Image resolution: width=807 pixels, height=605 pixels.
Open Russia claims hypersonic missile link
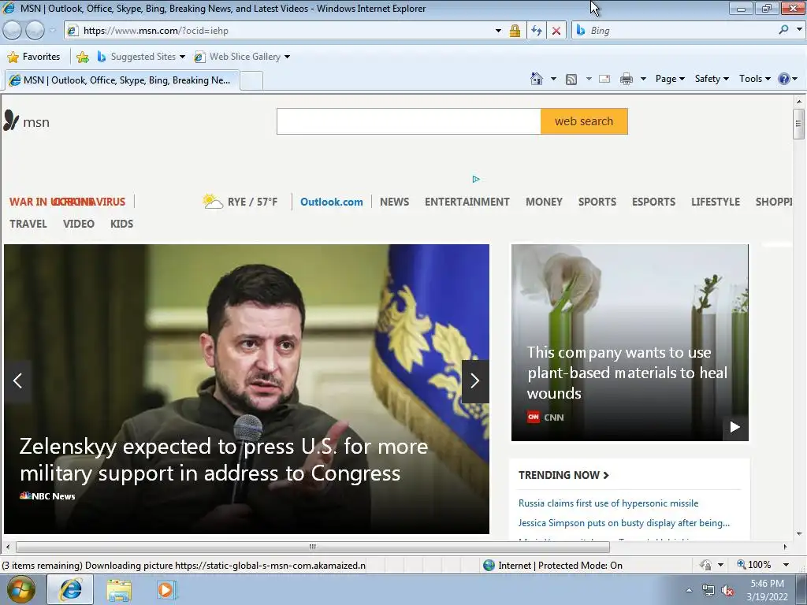point(608,503)
